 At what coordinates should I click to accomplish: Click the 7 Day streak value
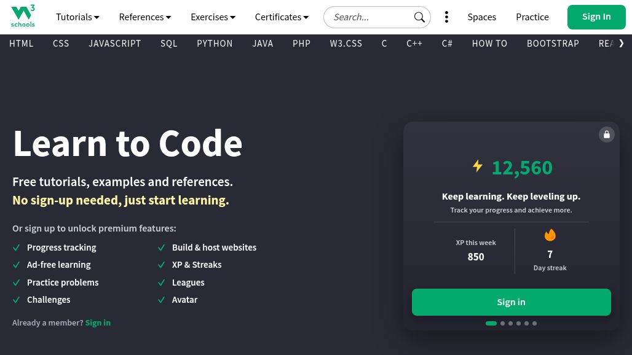(x=550, y=254)
